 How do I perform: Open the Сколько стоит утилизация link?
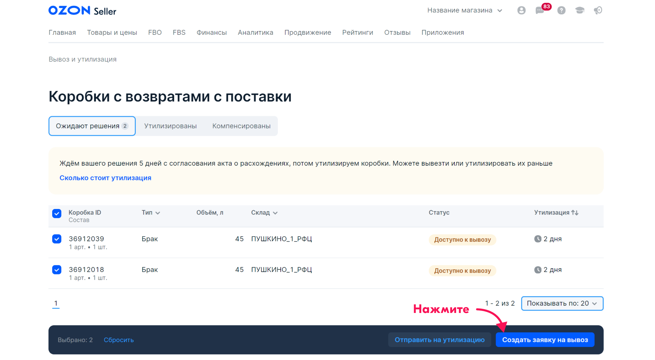[x=105, y=178]
